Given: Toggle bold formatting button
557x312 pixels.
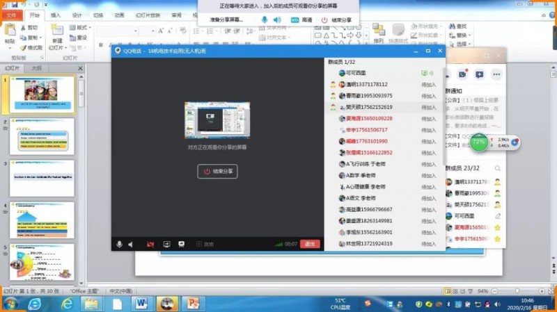Looking at the screenshot, I should pyautogui.click(x=101, y=44).
